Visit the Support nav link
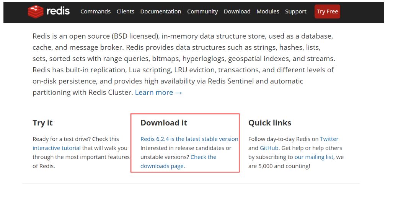This screenshot has width=393, height=197. pyautogui.click(x=296, y=11)
